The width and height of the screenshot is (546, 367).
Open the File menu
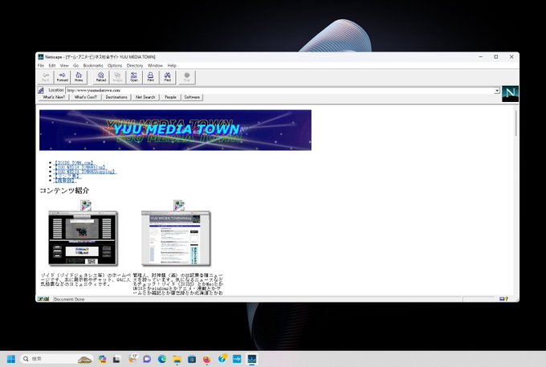41,66
